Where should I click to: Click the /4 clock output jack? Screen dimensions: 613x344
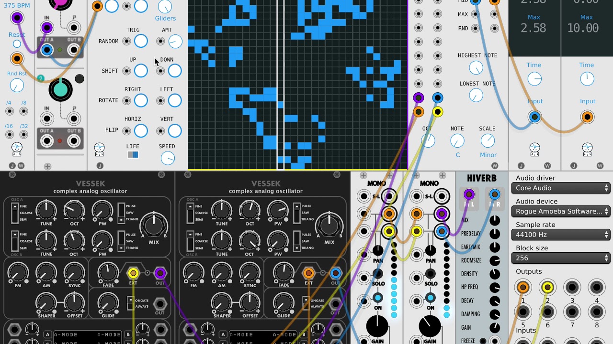pos(10,111)
